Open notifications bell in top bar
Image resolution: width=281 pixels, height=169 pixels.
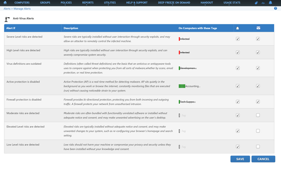271,3
